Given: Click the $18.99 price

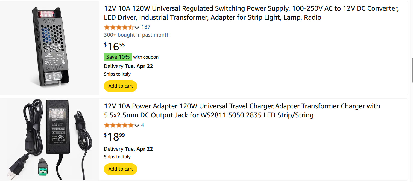Looking at the screenshot, I should [x=114, y=137].
